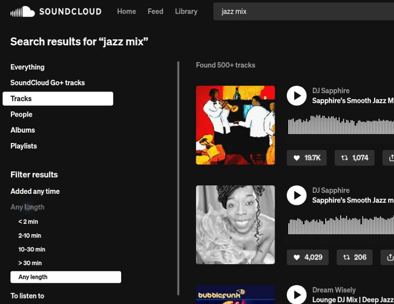The height and width of the screenshot is (304, 394).
Task: Share the first DJ Sapphire track
Action: (389, 158)
